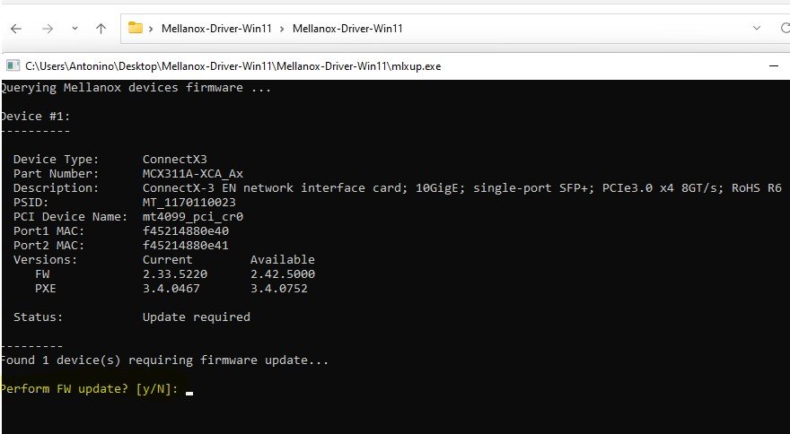Open first Mellanox-Driver-Win11 breadcrumb folder
The image size is (790, 434).
[x=216, y=28]
